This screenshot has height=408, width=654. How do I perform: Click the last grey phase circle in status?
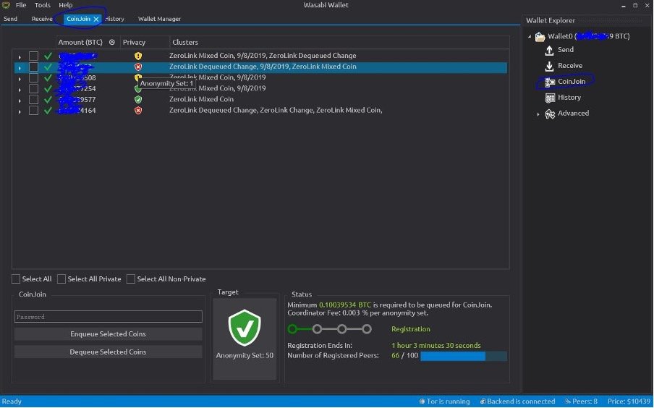(367, 329)
